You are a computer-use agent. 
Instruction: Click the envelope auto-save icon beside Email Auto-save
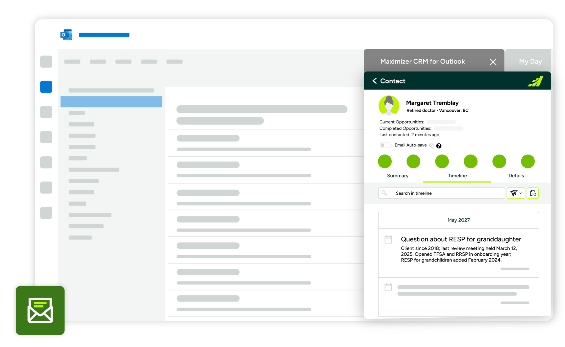click(x=432, y=146)
